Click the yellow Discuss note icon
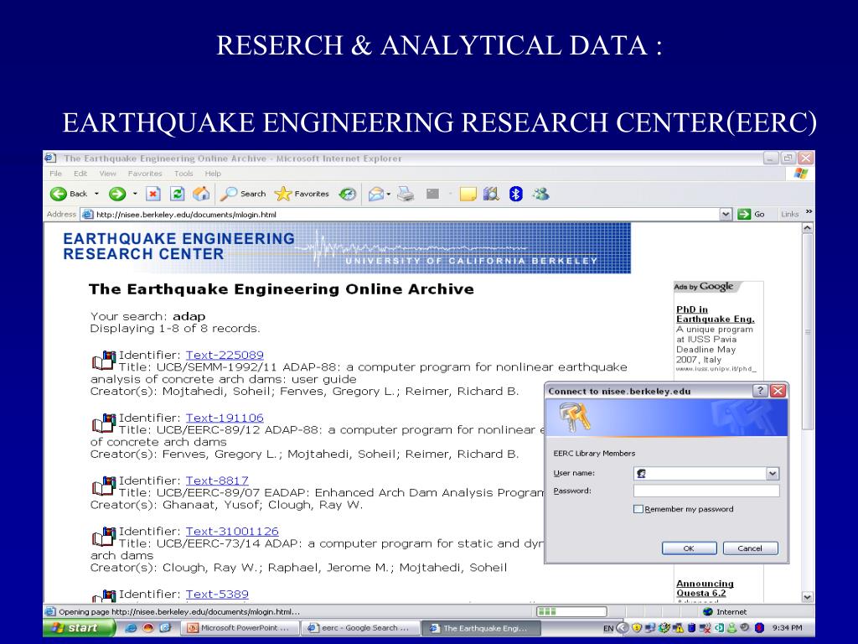 (468, 194)
